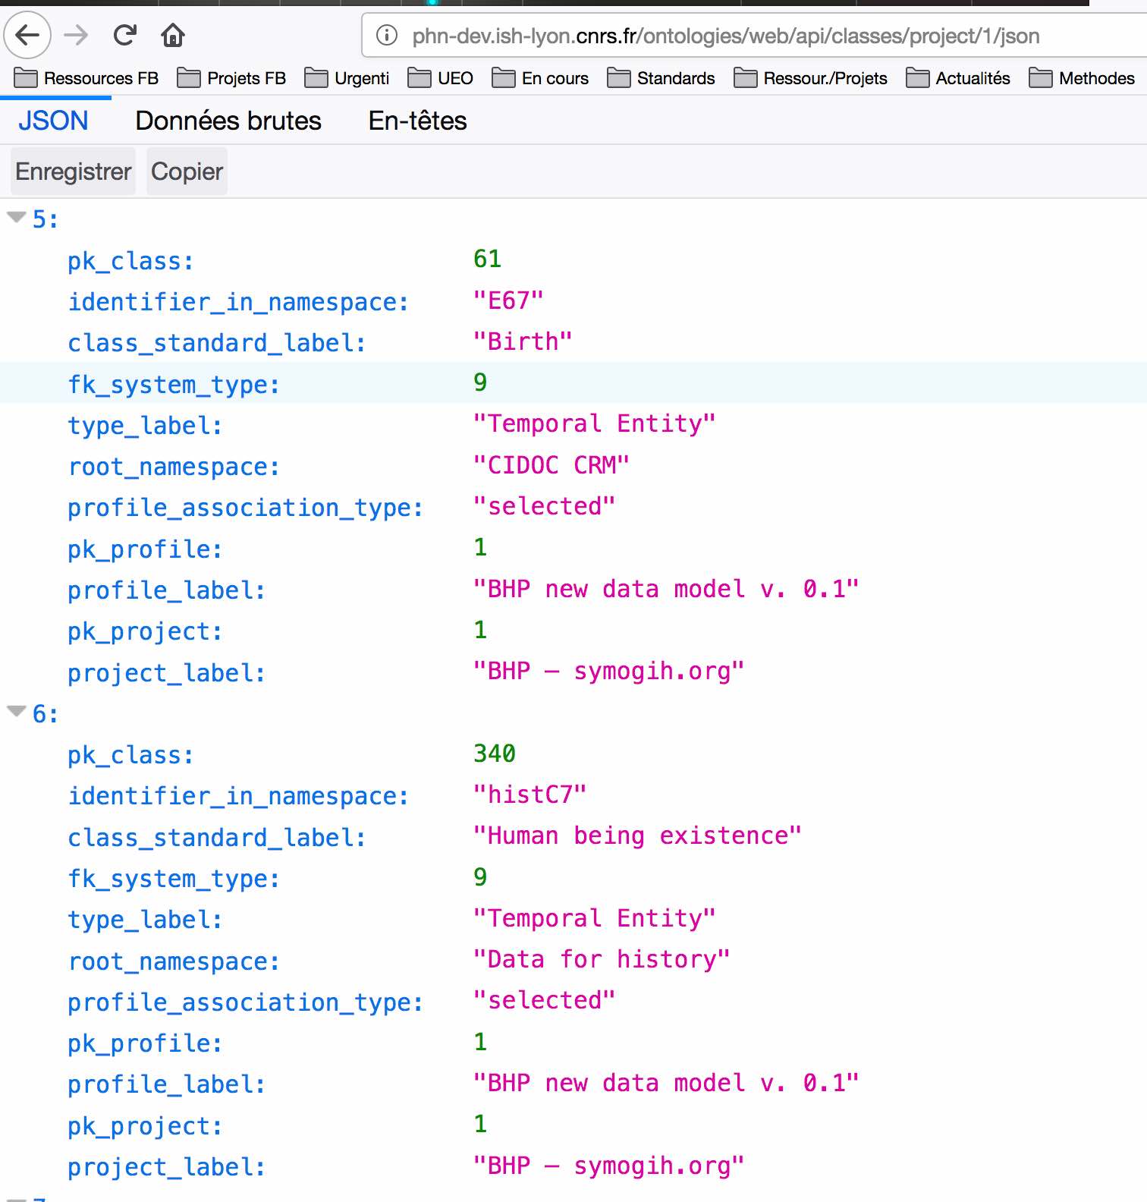Click the Copier button

point(187,171)
